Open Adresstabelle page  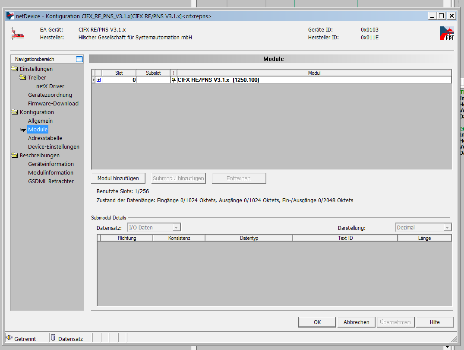click(45, 138)
